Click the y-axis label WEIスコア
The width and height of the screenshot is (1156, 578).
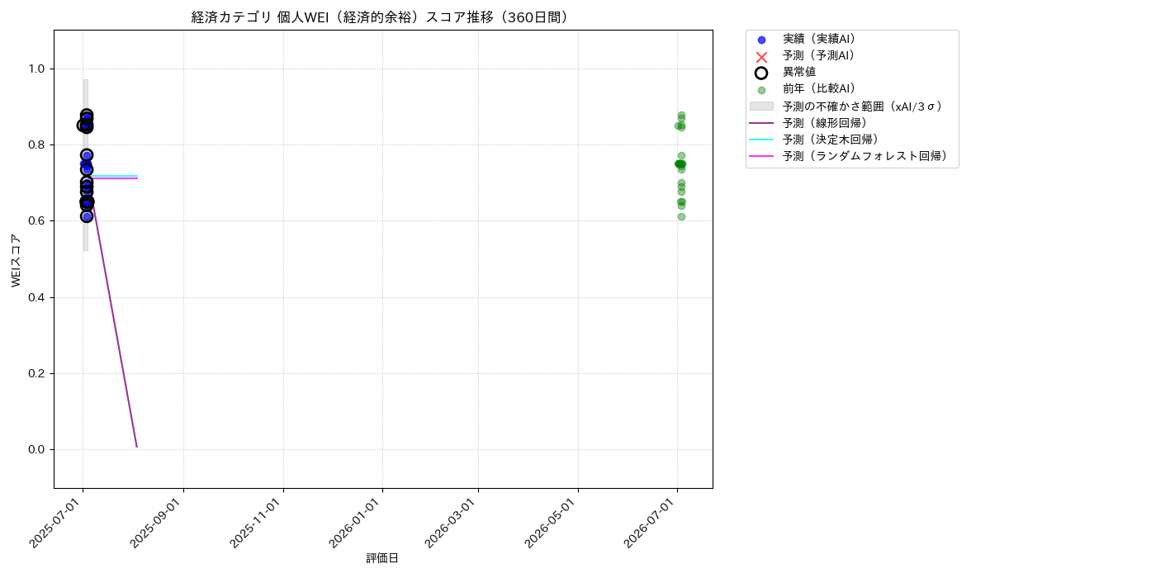click(x=17, y=260)
